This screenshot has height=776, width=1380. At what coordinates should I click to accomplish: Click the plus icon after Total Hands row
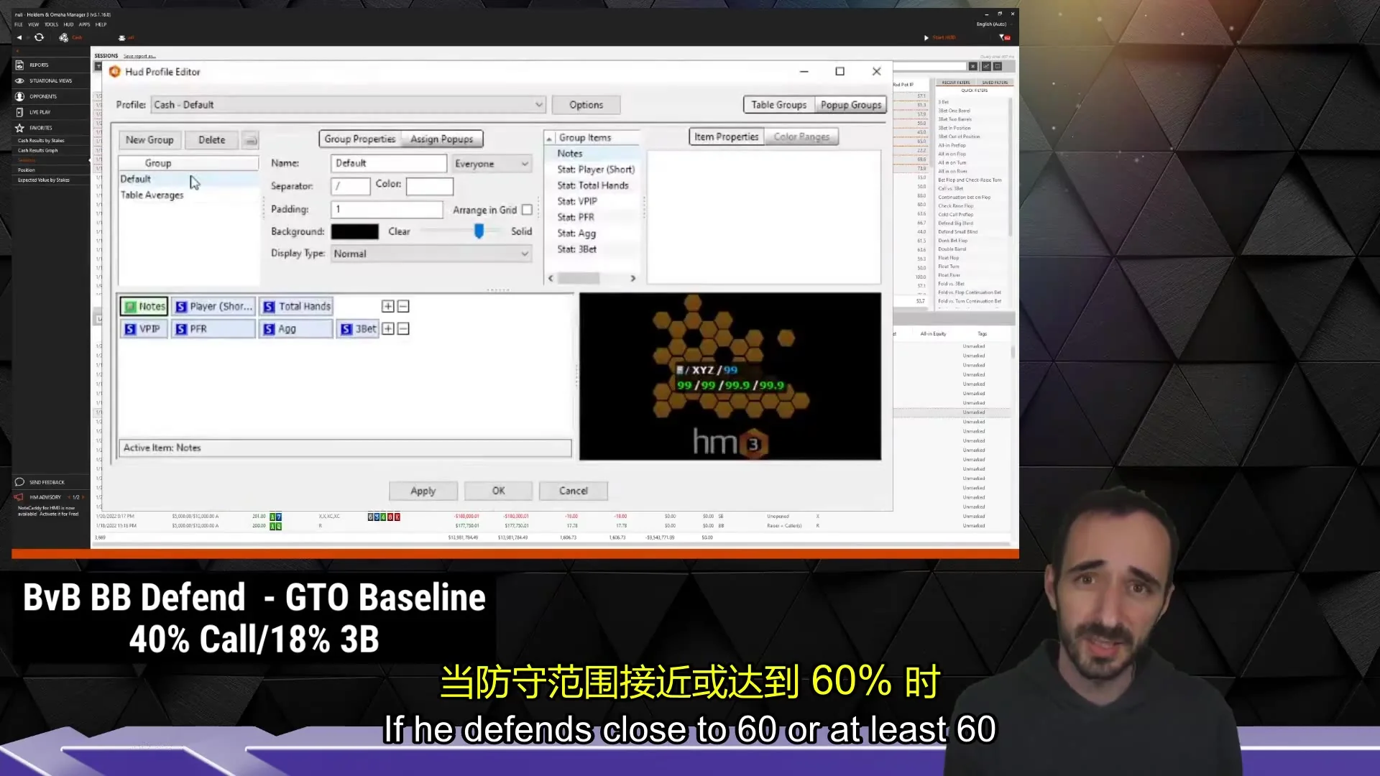(x=387, y=307)
